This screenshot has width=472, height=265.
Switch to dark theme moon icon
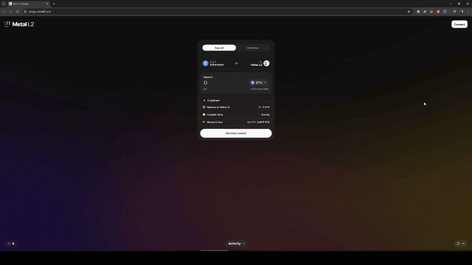click(x=14, y=244)
